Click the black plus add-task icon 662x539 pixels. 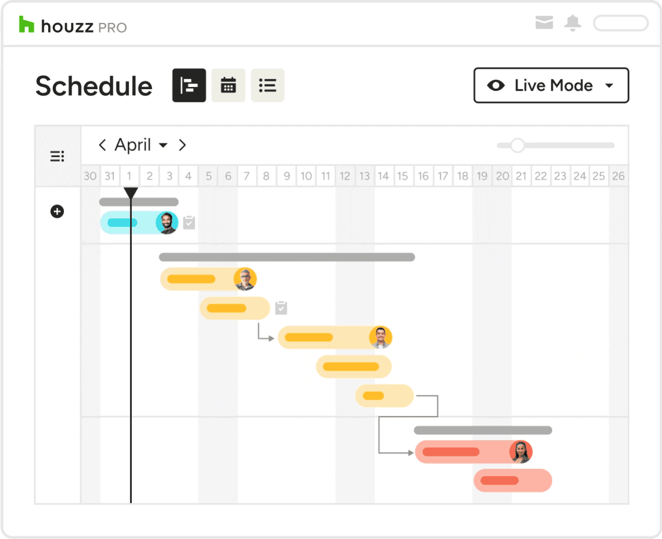57,211
